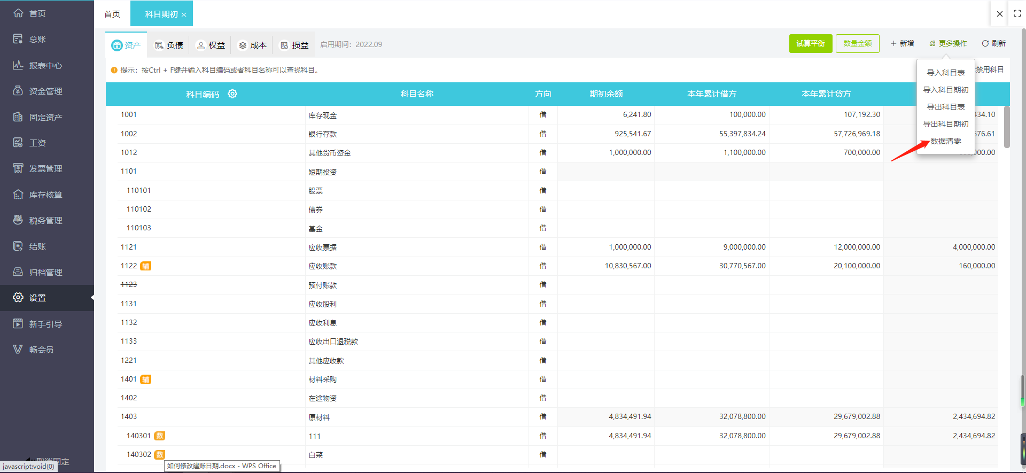The height and width of the screenshot is (473, 1026).
Task: Click the fullscreen icon at top right
Action: [1017, 14]
